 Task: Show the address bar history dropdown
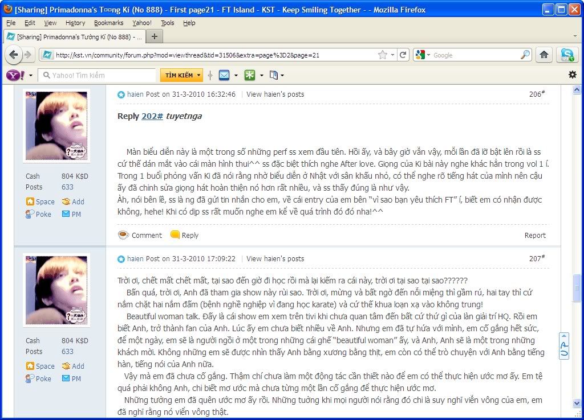pos(392,55)
